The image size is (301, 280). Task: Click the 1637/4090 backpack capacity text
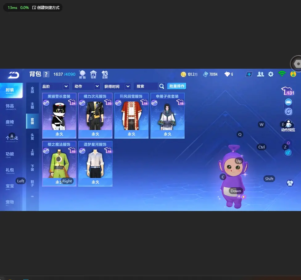[x=64, y=74]
